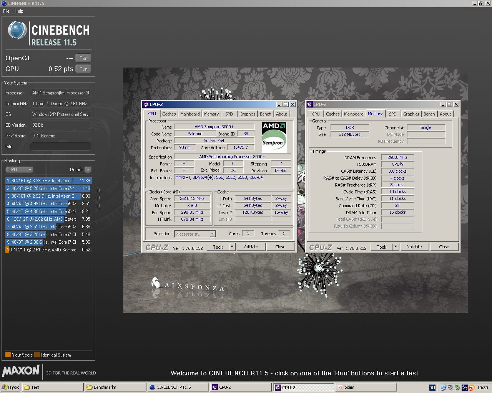This screenshot has width=492, height=393.
Task: Switch to Caches tab in right CPU-Z window
Action: pyautogui.click(x=332, y=114)
